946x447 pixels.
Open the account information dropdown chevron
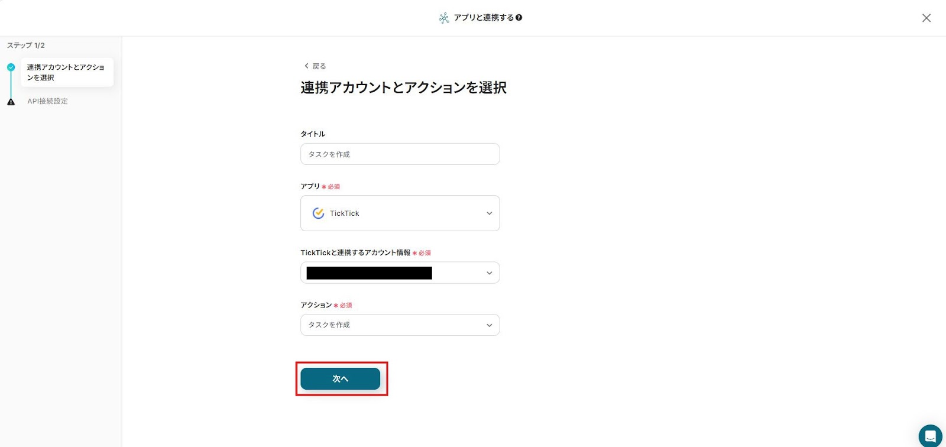click(x=489, y=273)
